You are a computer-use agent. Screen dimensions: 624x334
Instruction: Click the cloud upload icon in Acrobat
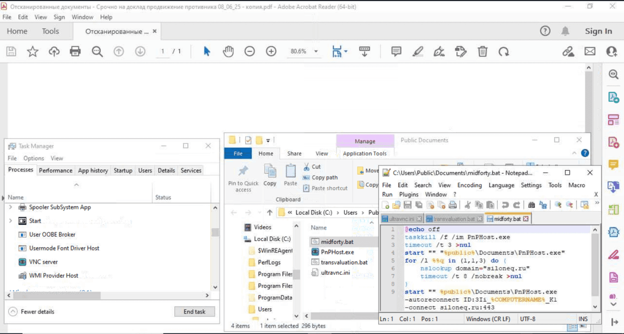tap(54, 51)
